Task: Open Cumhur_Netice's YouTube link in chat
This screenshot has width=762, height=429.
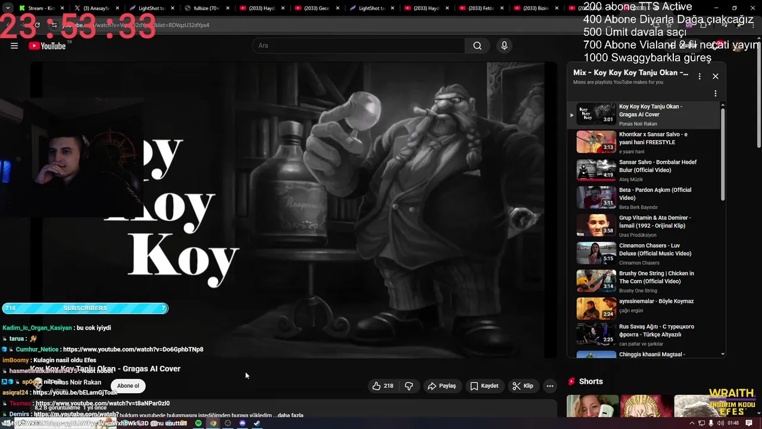Action: click(133, 349)
